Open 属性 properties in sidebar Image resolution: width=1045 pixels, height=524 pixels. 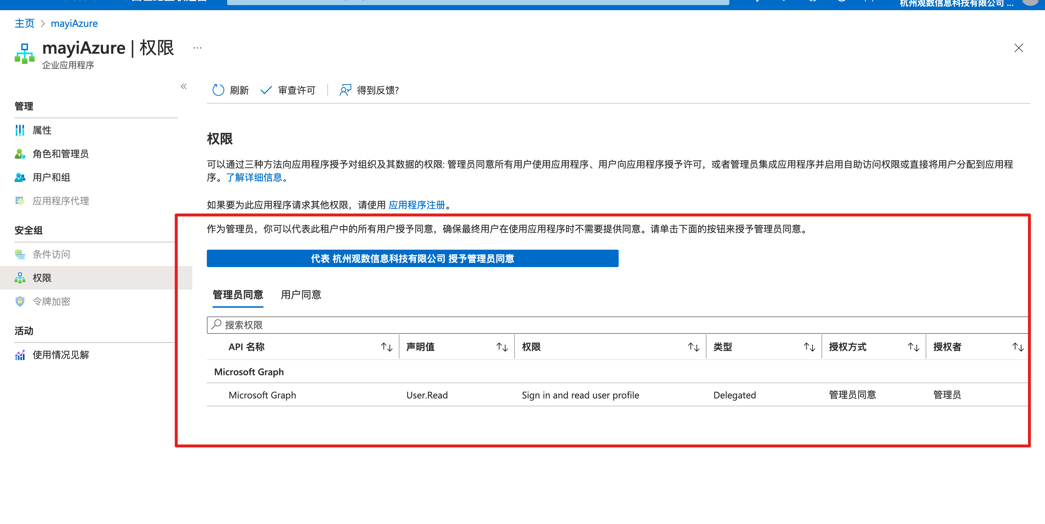[x=42, y=130]
